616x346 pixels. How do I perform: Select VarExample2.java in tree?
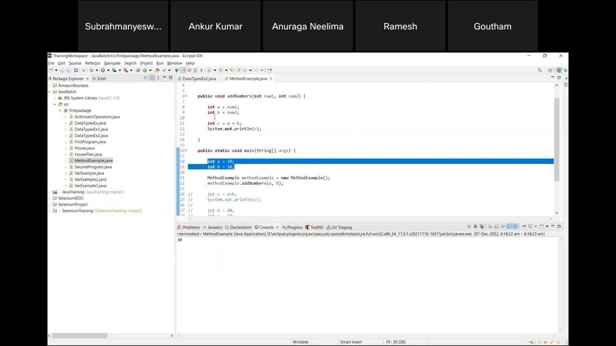(90, 179)
